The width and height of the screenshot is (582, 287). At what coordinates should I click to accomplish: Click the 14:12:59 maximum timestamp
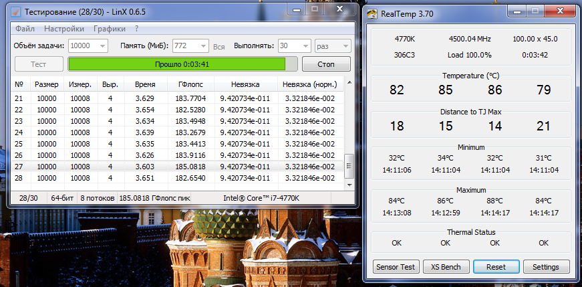click(446, 213)
